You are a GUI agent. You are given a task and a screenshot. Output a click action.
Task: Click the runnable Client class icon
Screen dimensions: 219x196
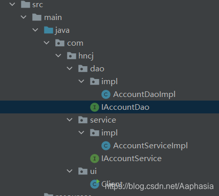pos(95,184)
